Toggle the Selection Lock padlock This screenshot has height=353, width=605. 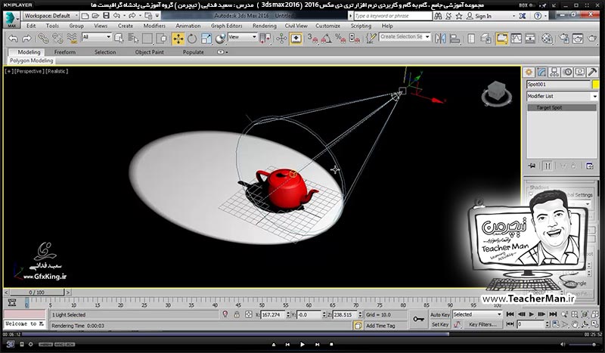point(237,314)
